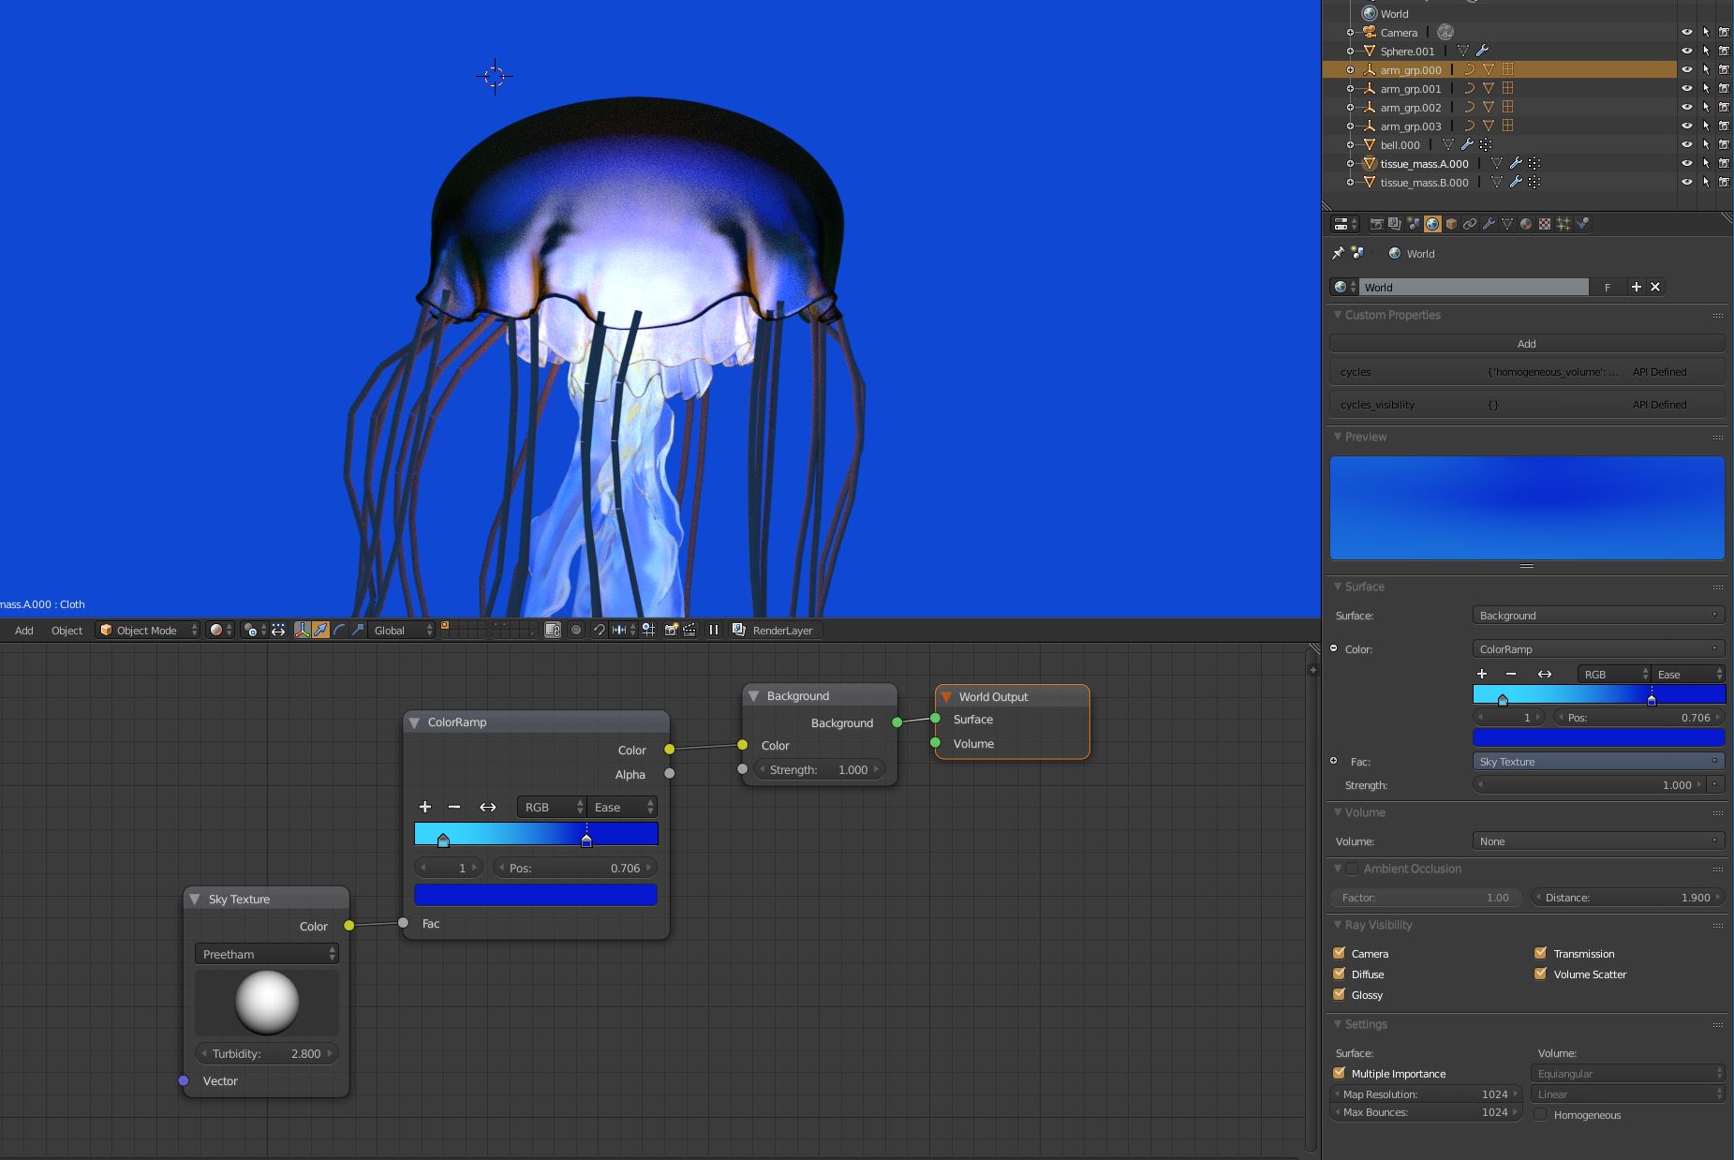Click Add button under Custom Properties
The height and width of the screenshot is (1160, 1734).
(1526, 344)
